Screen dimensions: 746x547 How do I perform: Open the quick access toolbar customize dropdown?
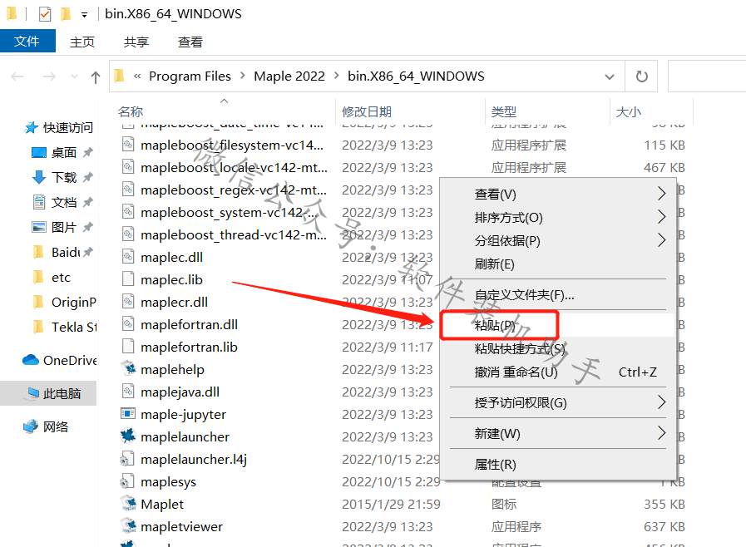84,15
